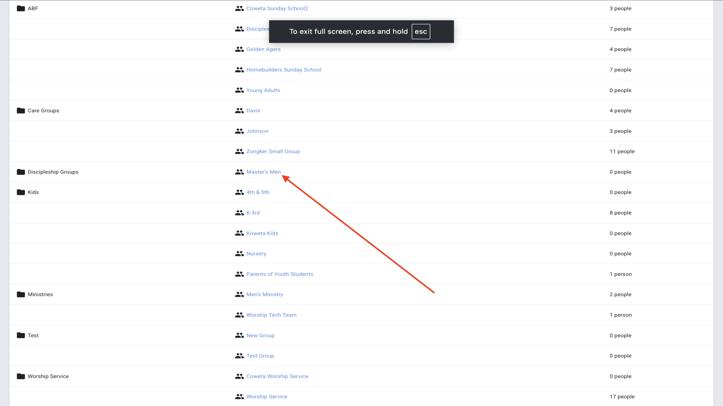Screen dimensions: 723x406
Task: Select Parents of Youth Students group
Action: (x=279, y=274)
